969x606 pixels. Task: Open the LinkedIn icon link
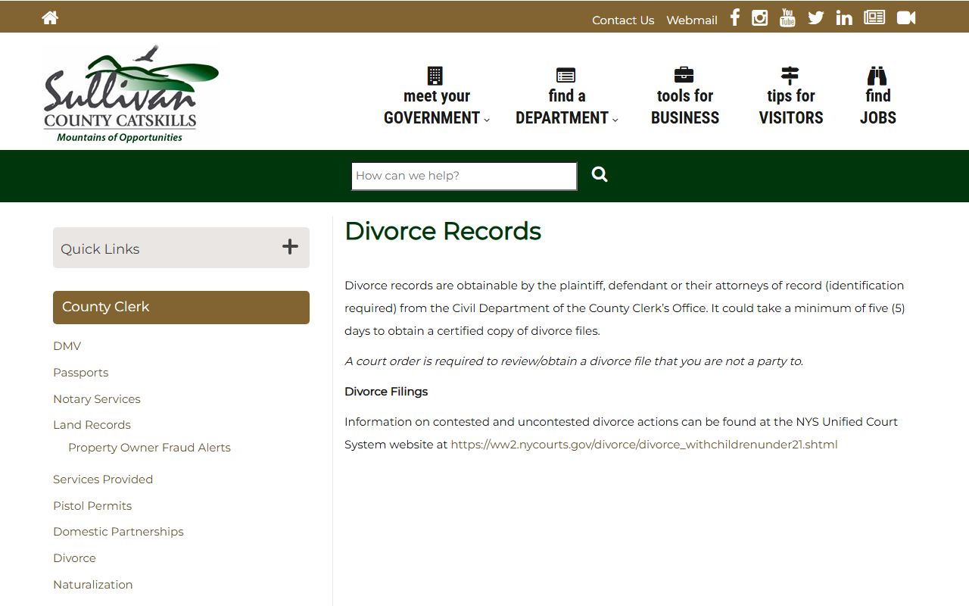[844, 17]
